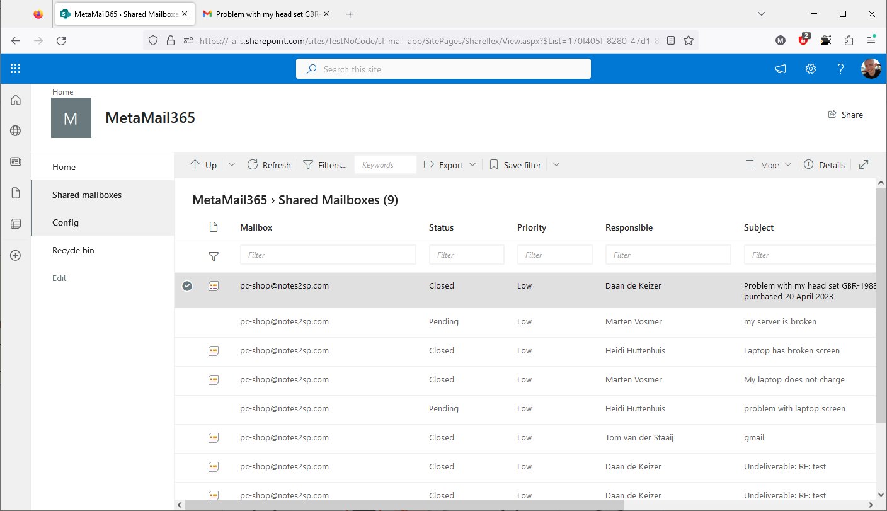
Task: Sort by Status column header
Action: click(441, 227)
